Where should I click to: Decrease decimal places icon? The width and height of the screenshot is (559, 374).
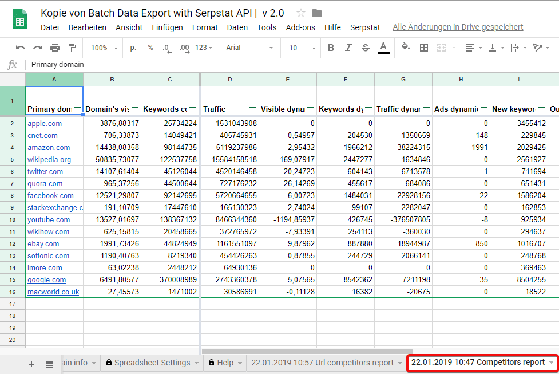tap(167, 48)
